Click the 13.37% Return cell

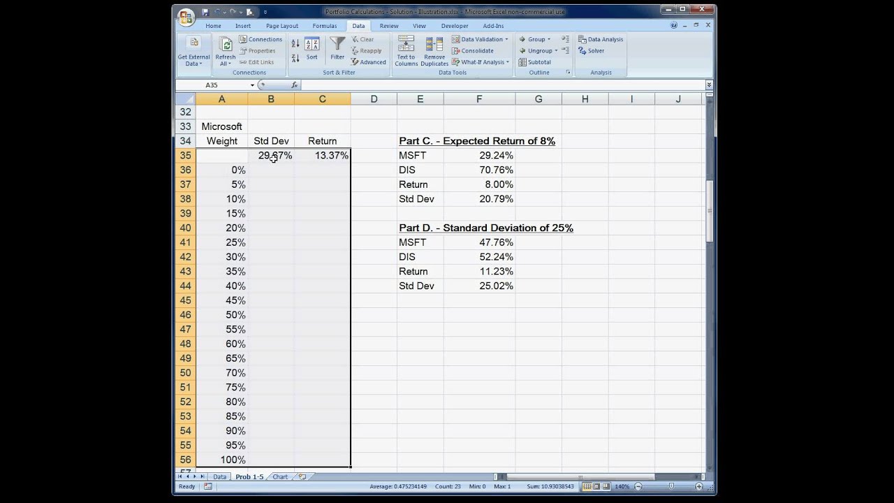point(322,155)
